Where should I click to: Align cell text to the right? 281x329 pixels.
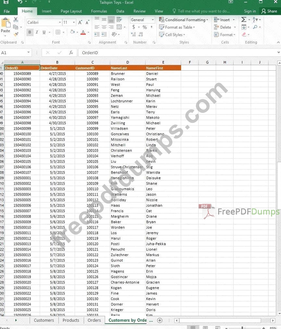pyautogui.click(x=111, y=27)
